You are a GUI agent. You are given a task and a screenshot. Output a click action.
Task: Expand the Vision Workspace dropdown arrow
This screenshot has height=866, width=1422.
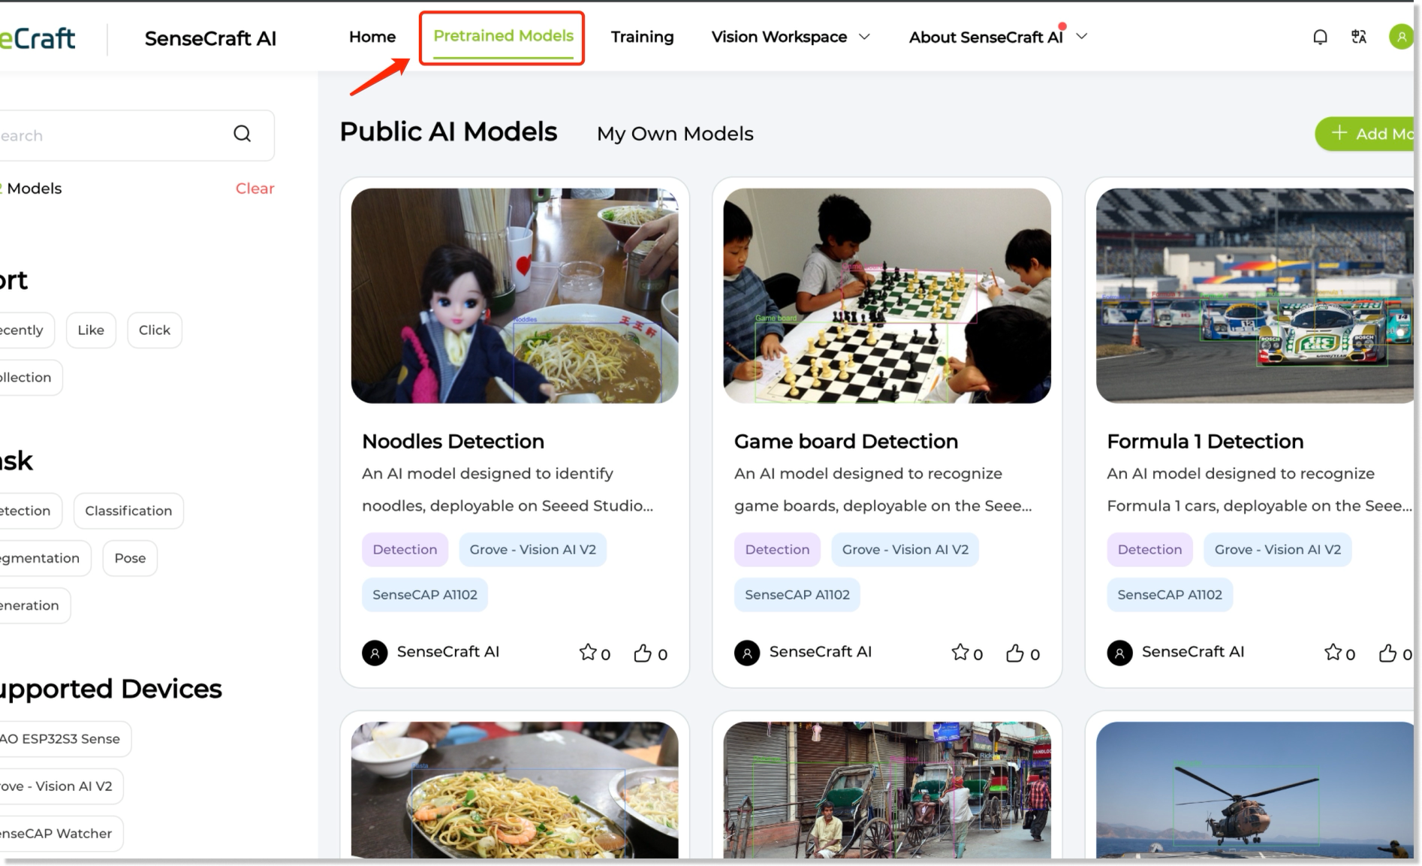864,37
